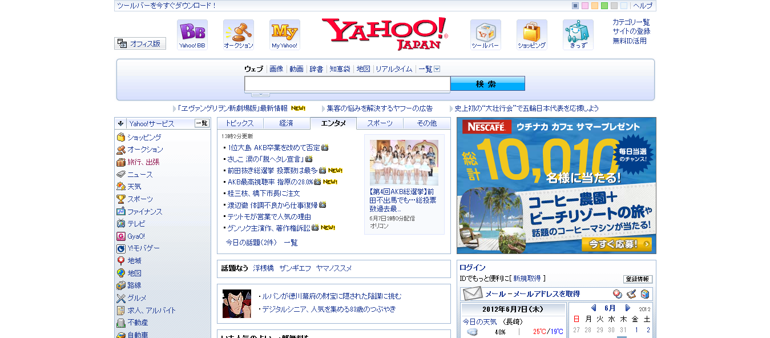
Task: Open the Yahoo! BB icon
Action: click(x=192, y=35)
